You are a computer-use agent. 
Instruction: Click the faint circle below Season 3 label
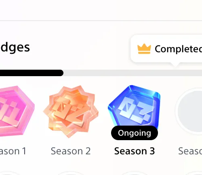[x=134, y=173]
